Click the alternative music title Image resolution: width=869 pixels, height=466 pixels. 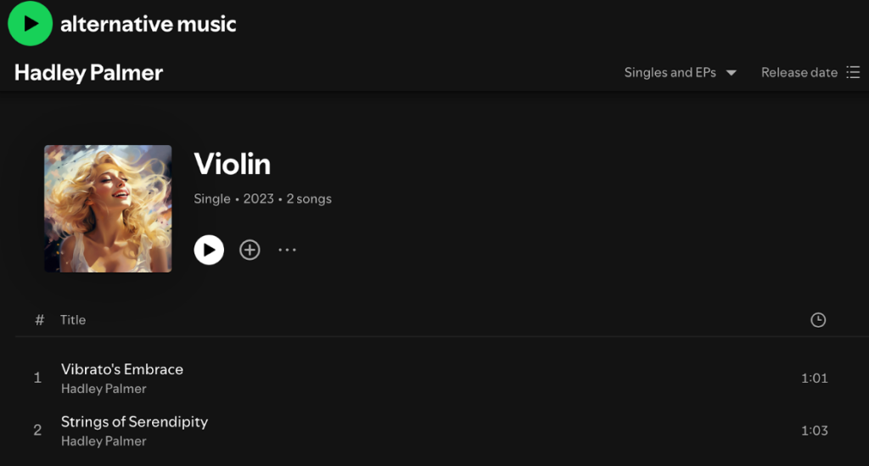pyautogui.click(x=148, y=24)
